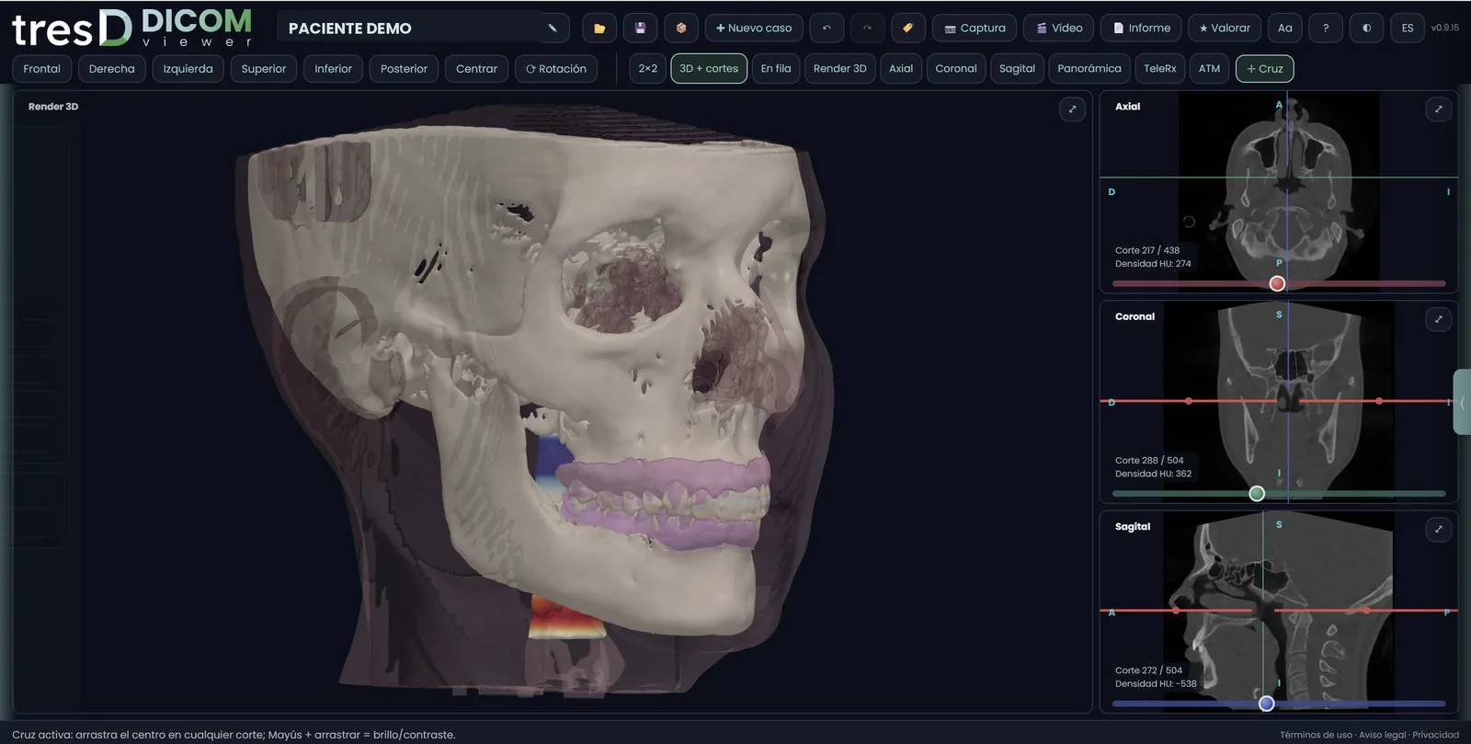The height and width of the screenshot is (744, 1471).
Task: Take a screenshot with Captura
Action: click(975, 28)
